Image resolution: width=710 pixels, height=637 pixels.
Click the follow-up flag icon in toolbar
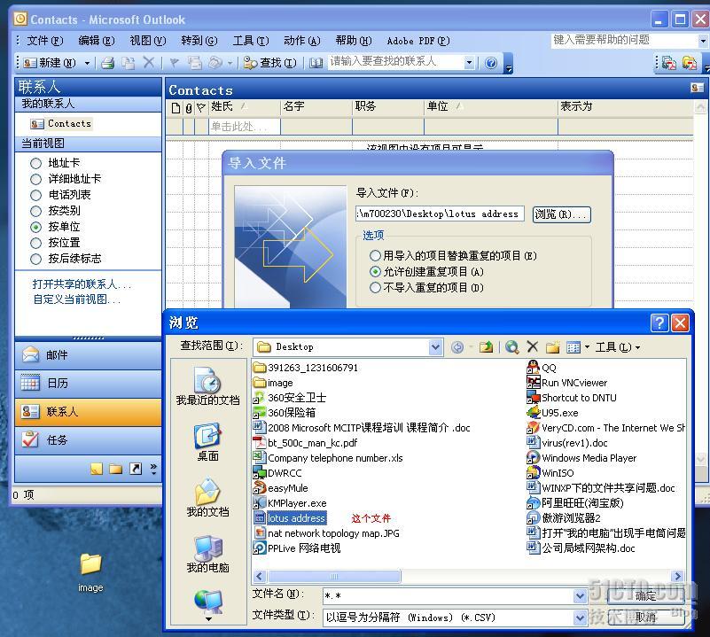(174, 63)
